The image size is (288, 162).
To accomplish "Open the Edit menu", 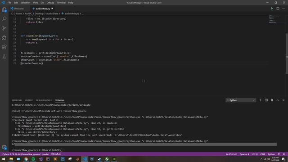I will (16, 3).
